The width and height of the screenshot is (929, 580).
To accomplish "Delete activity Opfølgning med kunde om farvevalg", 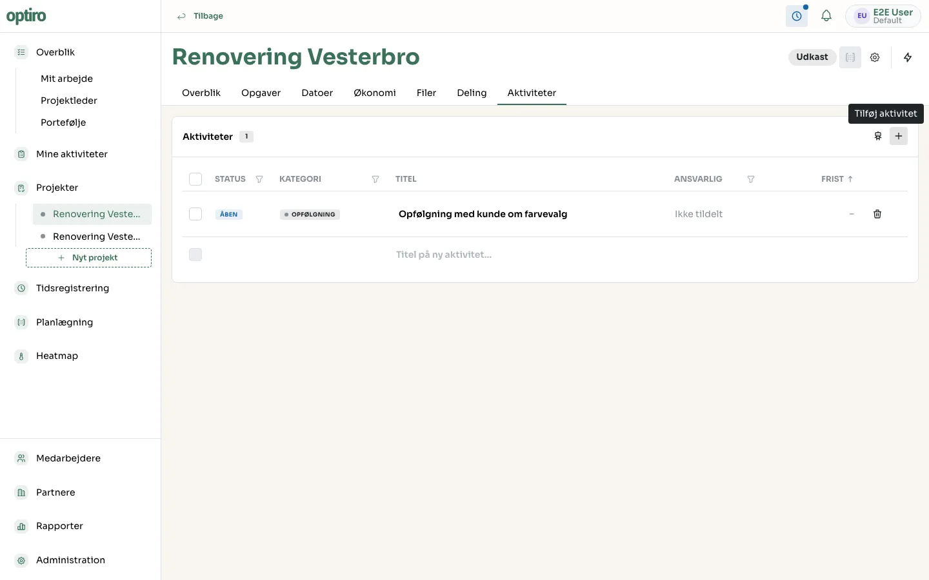I will pos(877,214).
